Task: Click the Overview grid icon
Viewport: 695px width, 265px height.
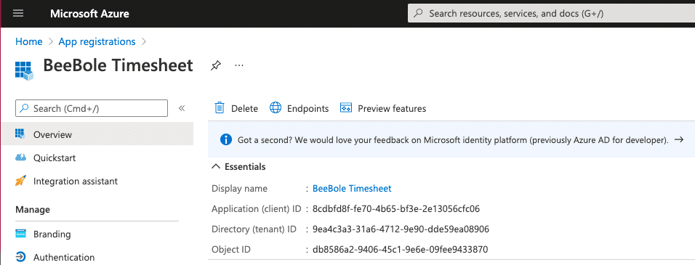Action: tap(20, 134)
